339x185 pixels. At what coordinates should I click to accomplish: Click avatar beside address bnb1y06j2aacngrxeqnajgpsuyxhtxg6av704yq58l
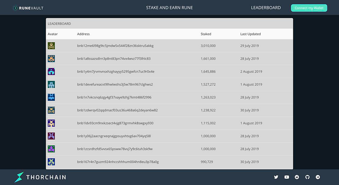click(x=51, y=136)
